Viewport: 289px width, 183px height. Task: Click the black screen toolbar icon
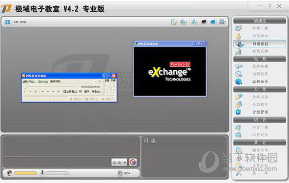click(x=204, y=22)
